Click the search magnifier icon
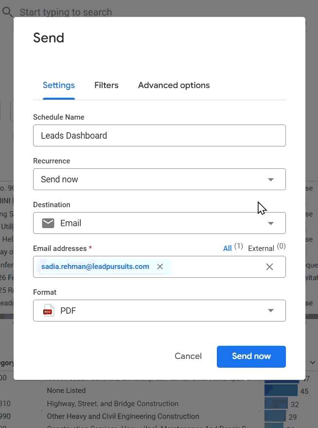318x428 pixels. pos(7,12)
